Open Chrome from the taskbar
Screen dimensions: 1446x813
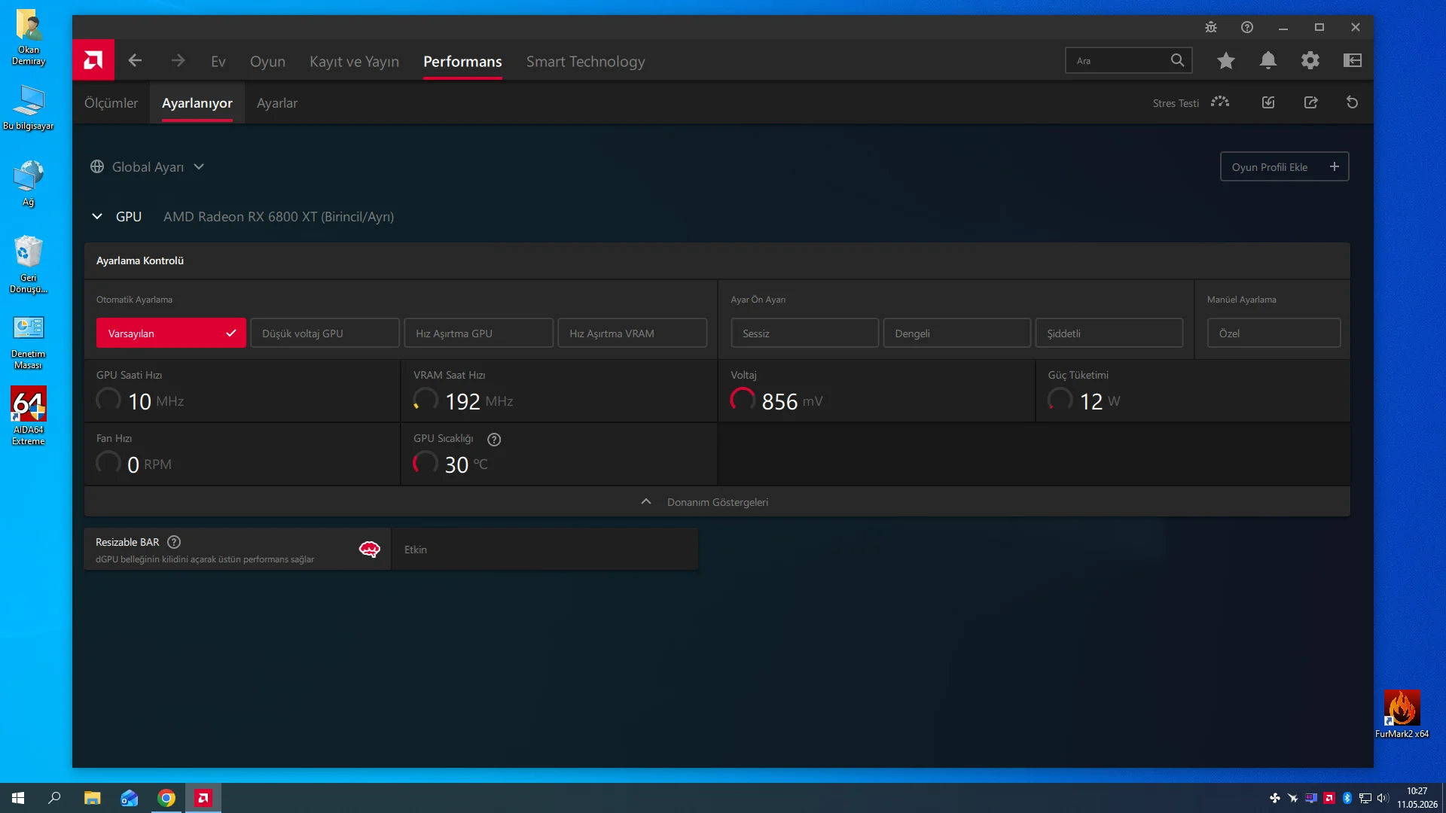[x=166, y=798]
